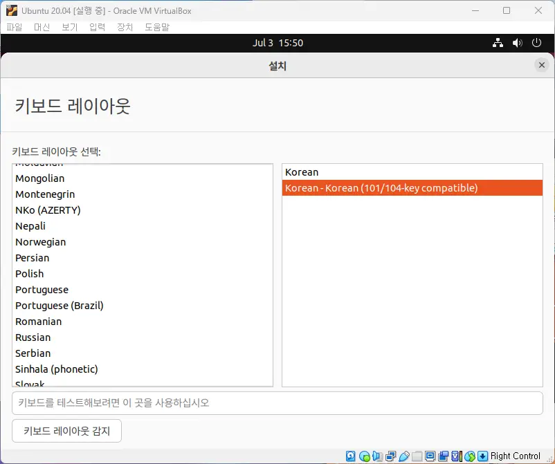Select Nepali in the layout list
The width and height of the screenshot is (555, 464).
tap(143, 226)
